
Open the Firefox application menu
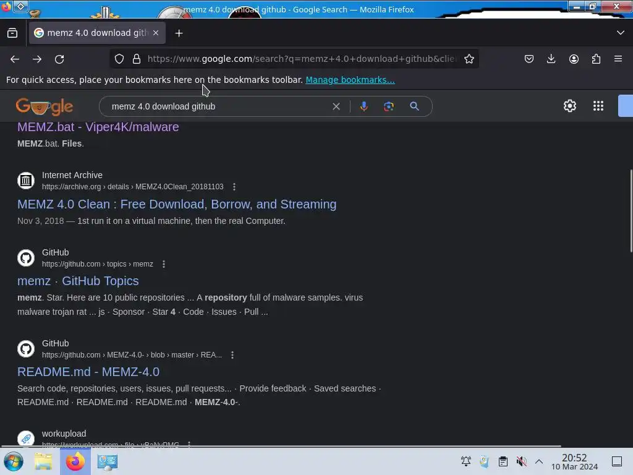(618, 59)
